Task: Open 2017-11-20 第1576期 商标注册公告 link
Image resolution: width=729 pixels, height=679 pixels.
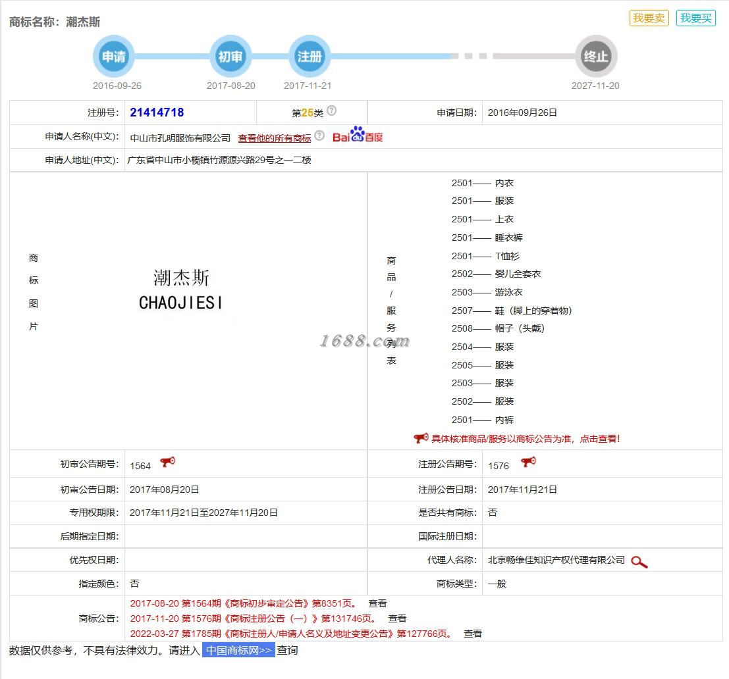Action: pyautogui.click(x=252, y=618)
